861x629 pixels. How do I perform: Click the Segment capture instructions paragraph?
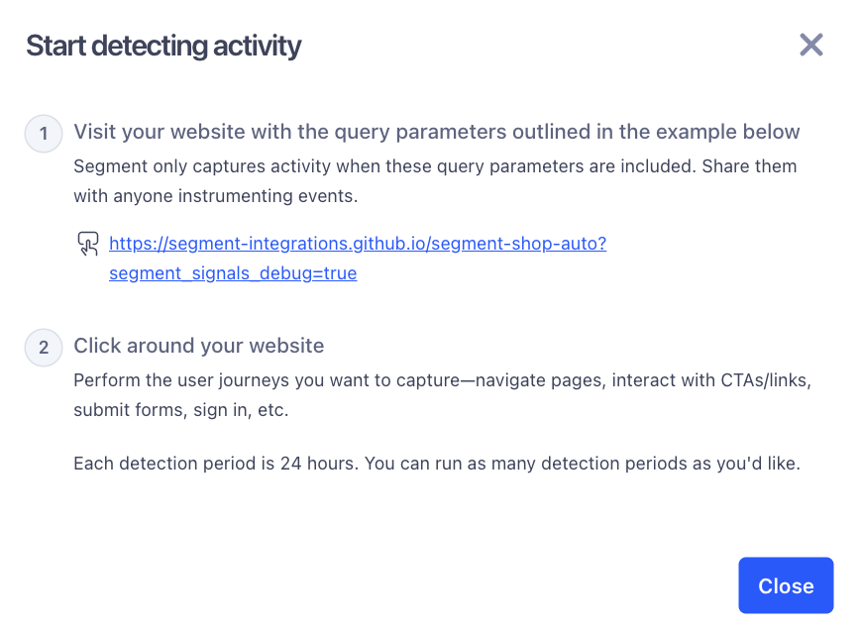point(434,181)
